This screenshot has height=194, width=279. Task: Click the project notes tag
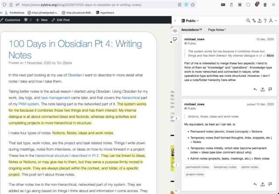click(195, 174)
